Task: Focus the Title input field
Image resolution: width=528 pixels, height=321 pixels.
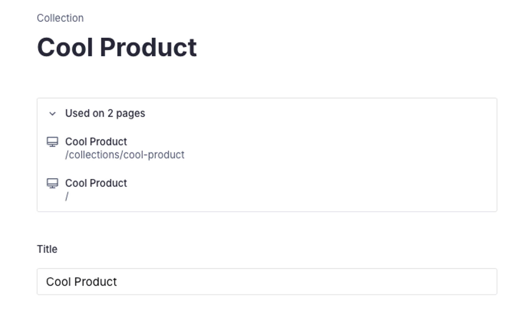Action: (267, 282)
